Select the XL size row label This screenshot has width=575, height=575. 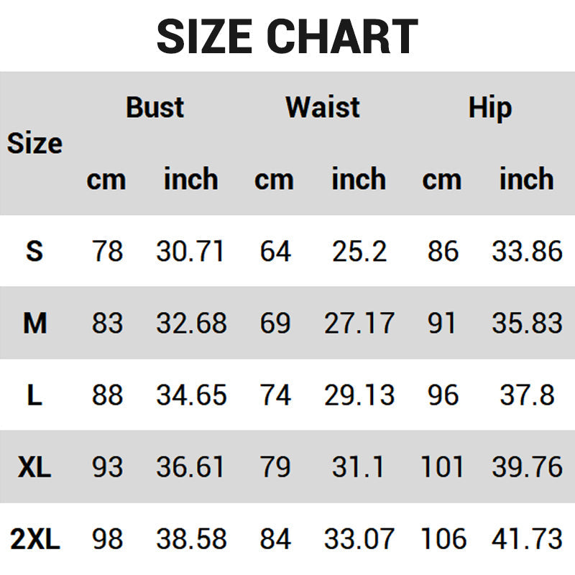(34, 467)
